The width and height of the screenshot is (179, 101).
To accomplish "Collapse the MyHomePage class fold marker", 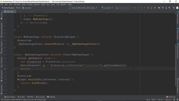I will coord(13,37).
